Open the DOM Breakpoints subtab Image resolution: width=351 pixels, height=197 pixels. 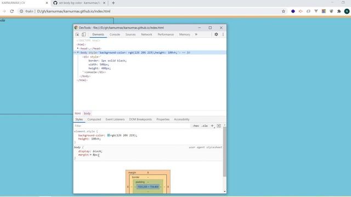tap(140, 119)
